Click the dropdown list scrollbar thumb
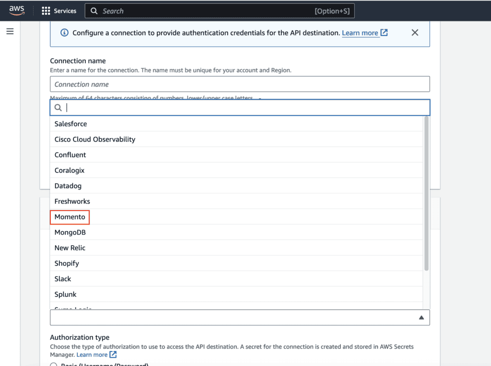Screen dimensions: 491x366 (426, 193)
